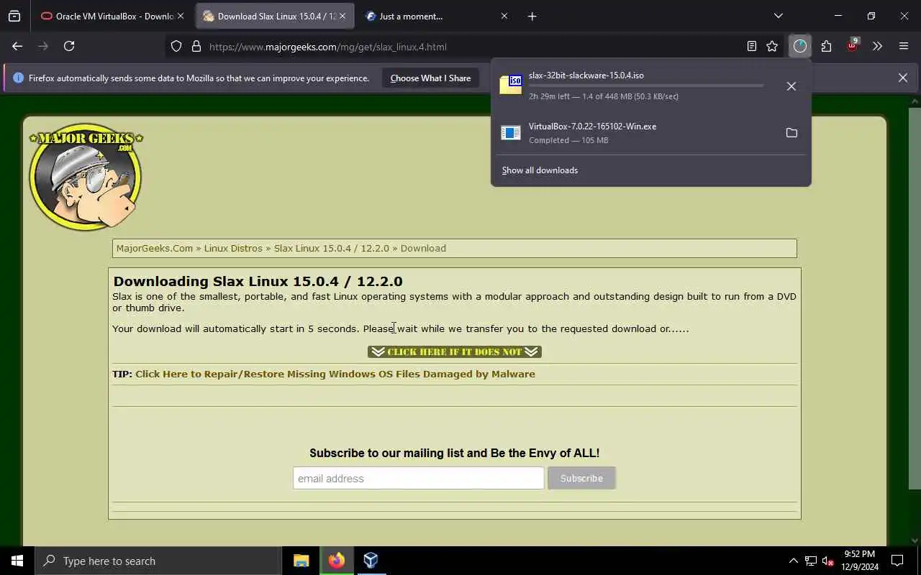Click the email address input field

coord(418,478)
